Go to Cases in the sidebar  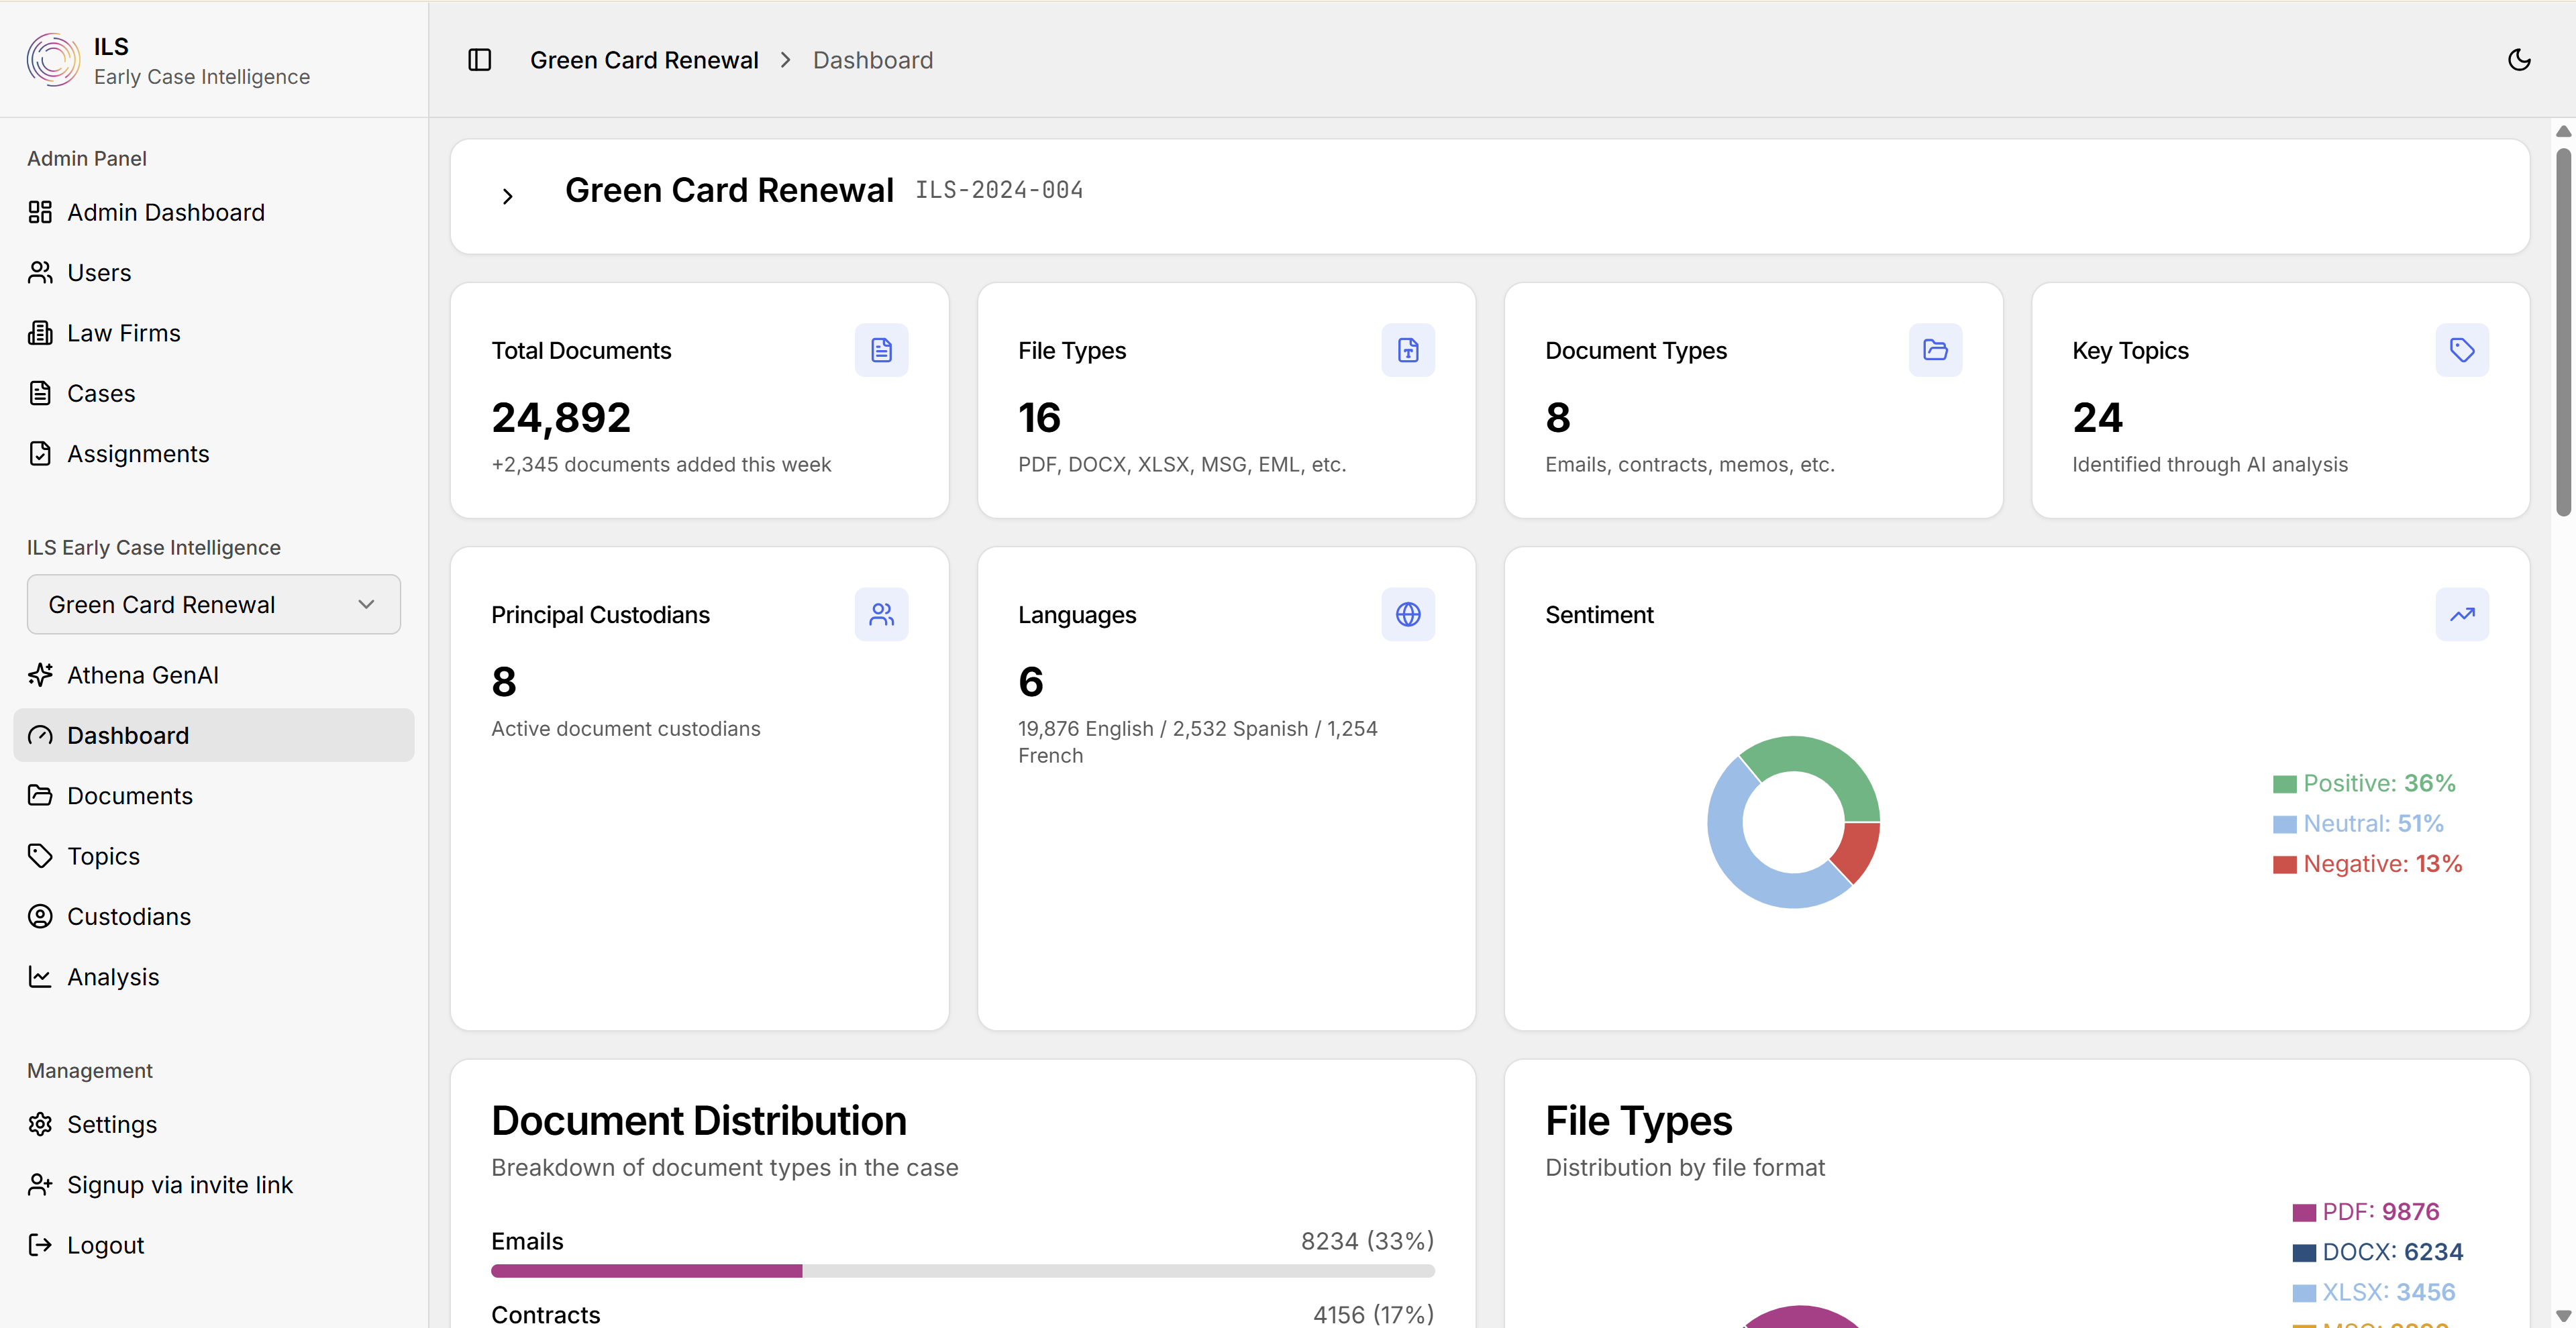[x=214, y=393]
